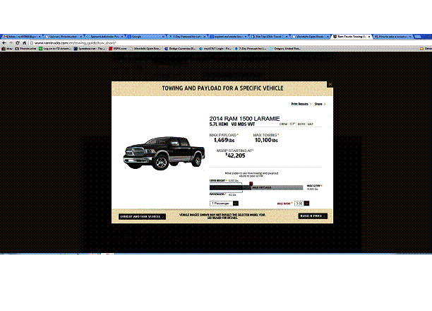This screenshot has height=311, width=432.
Task: Switch to the Wendells Open Roads tab
Action: pos(311,37)
